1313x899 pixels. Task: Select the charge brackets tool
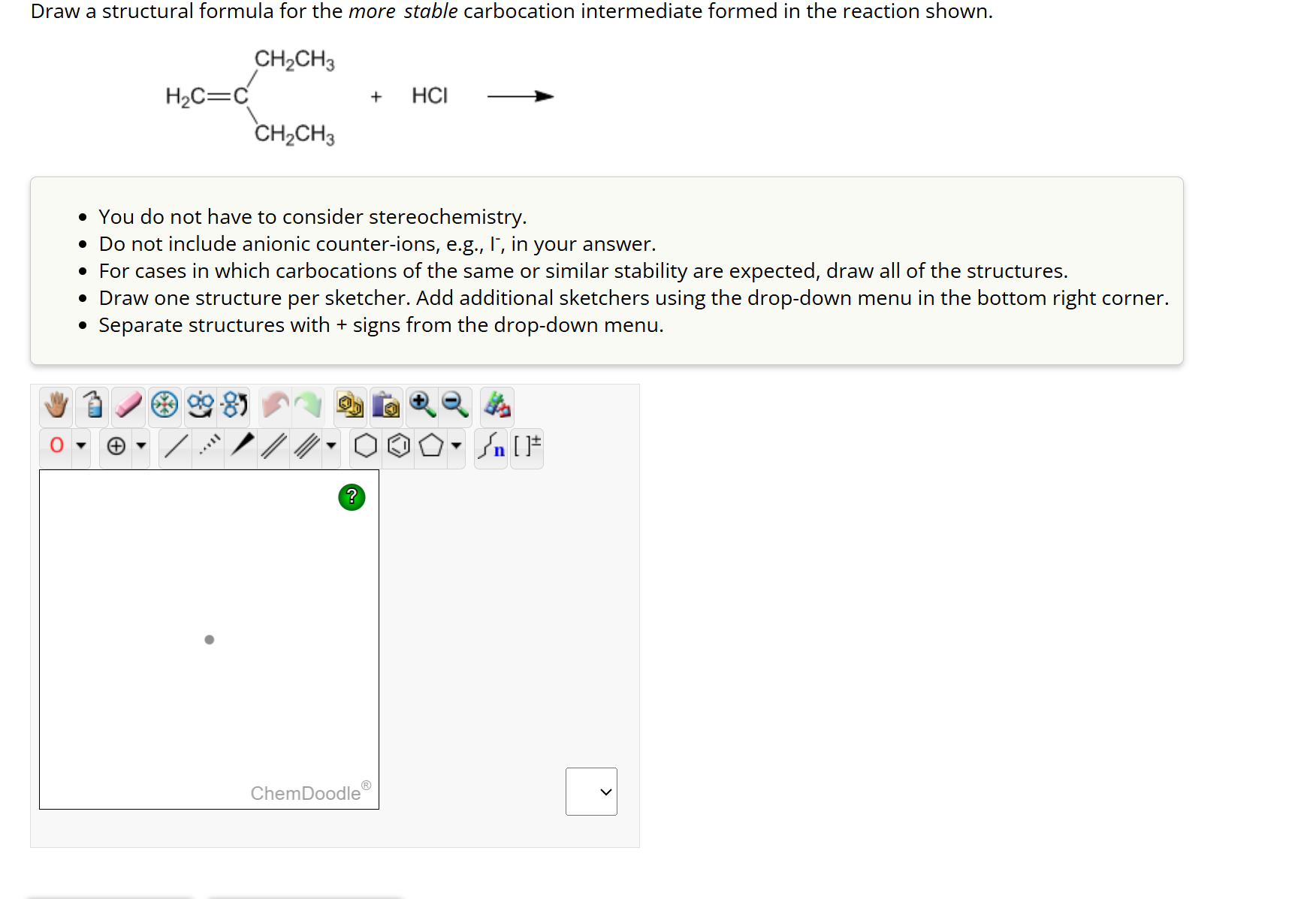click(x=528, y=446)
